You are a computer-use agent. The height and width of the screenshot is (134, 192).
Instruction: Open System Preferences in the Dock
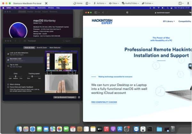(126, 129)
